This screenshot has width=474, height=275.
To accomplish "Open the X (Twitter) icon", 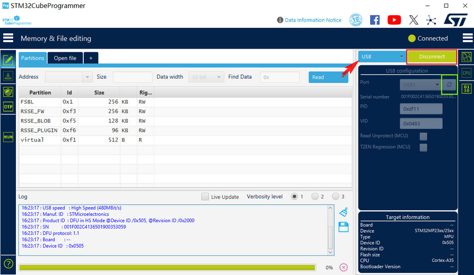I will point(413,20).
